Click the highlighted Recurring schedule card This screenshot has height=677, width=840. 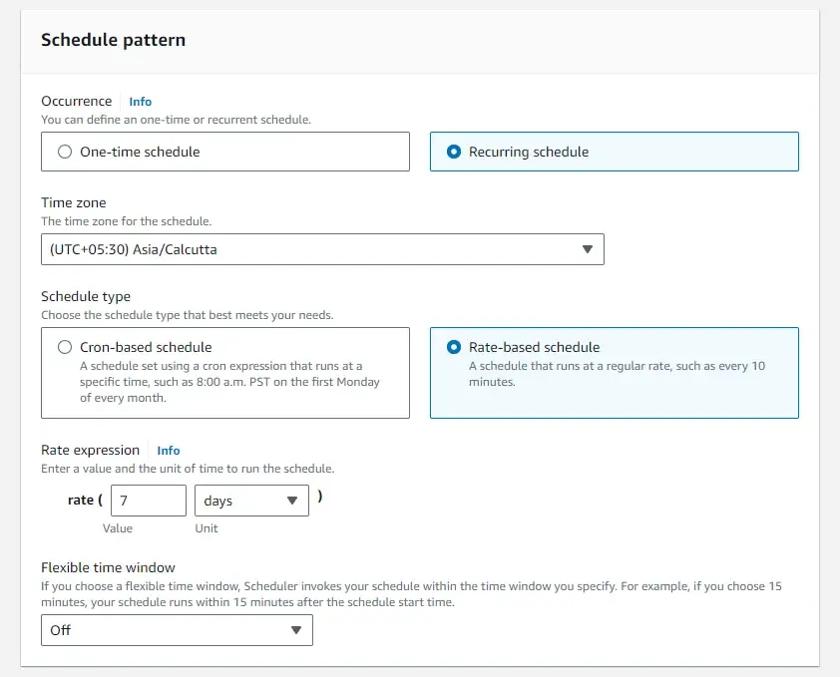pyautogui.click(x=614, y=151)
